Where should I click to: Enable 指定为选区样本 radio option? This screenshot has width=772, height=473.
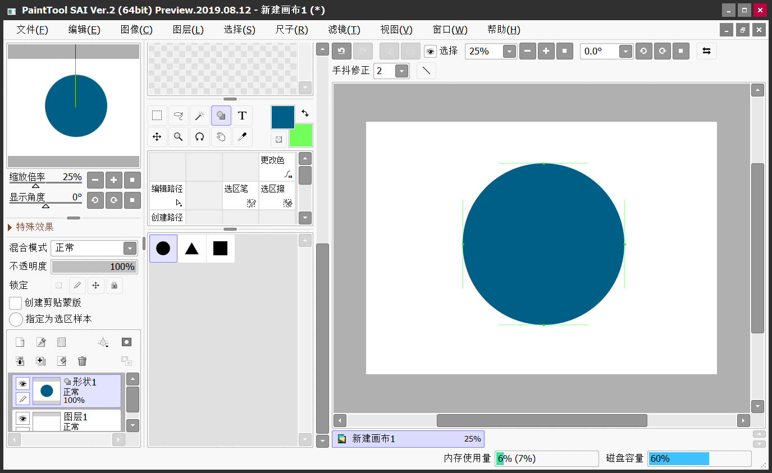click(x=16, y=319)
